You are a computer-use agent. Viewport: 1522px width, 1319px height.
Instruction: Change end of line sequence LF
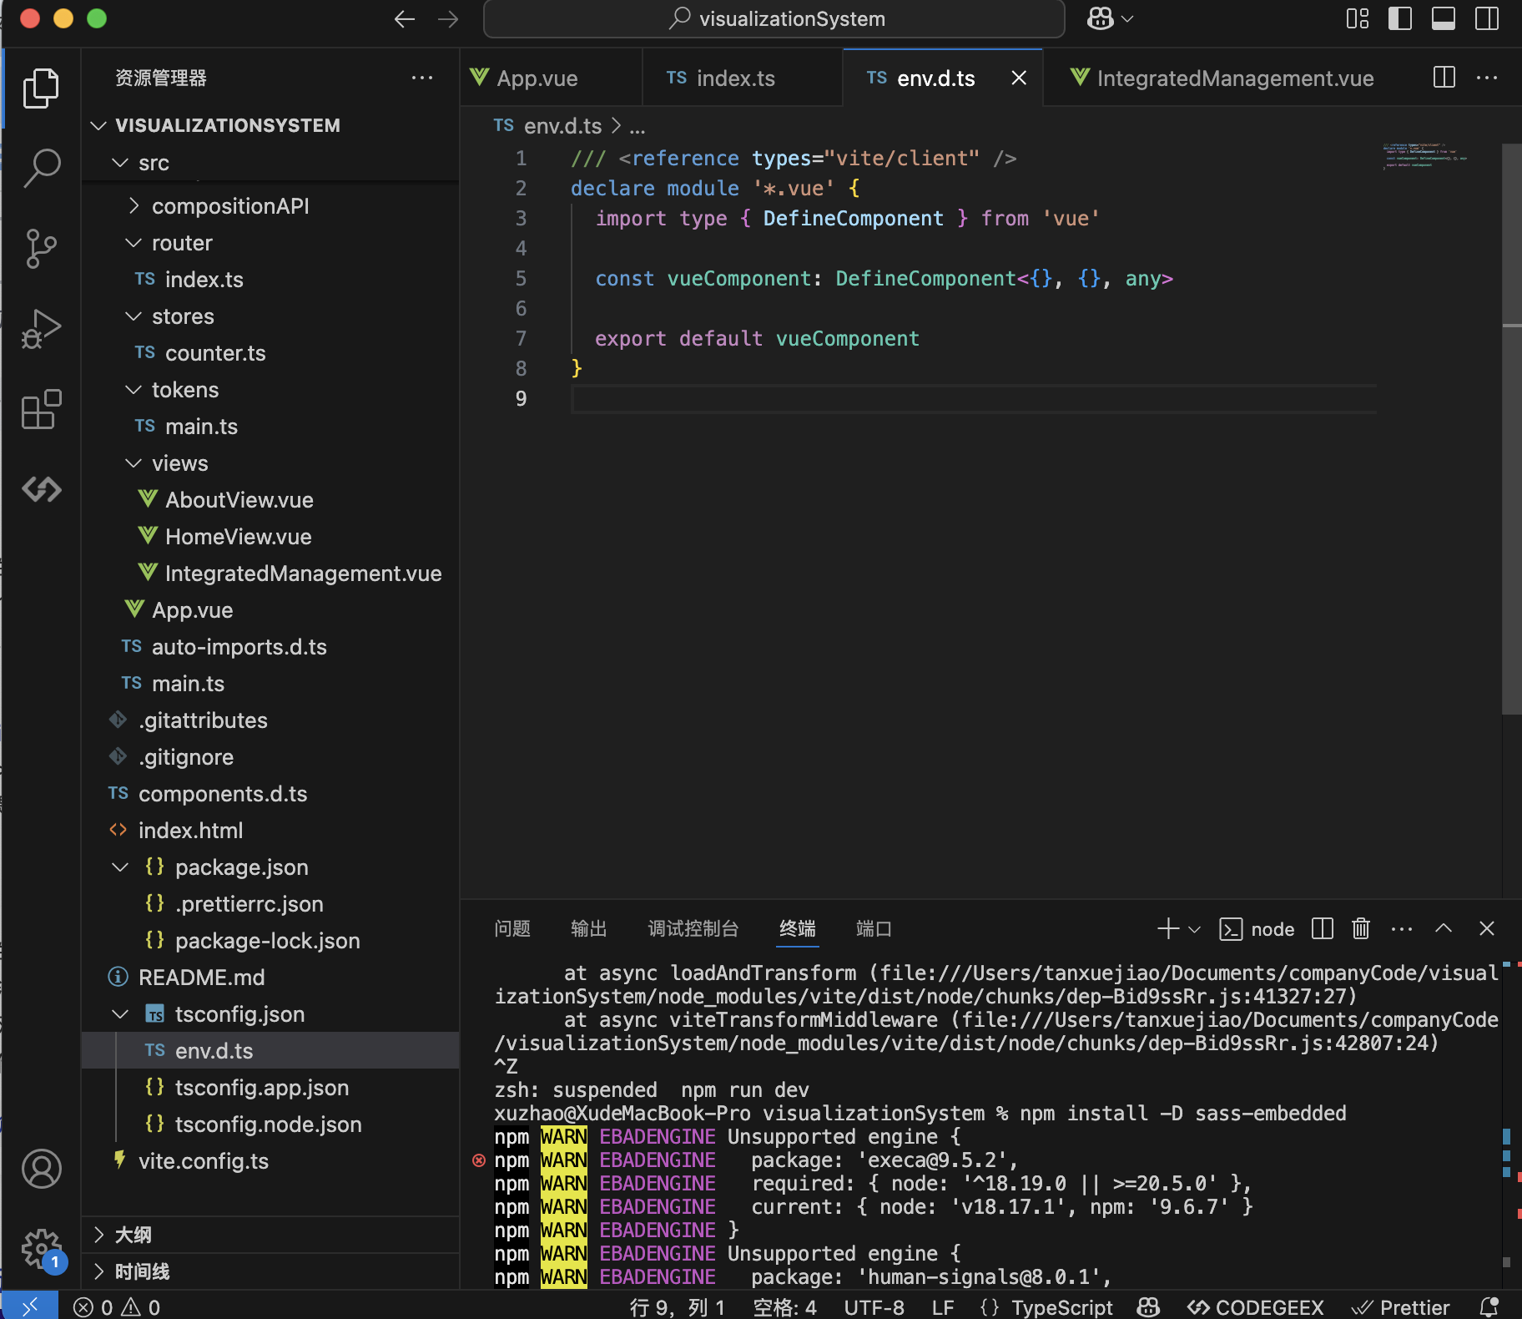pyautogui.click(x=943, y=1307)
